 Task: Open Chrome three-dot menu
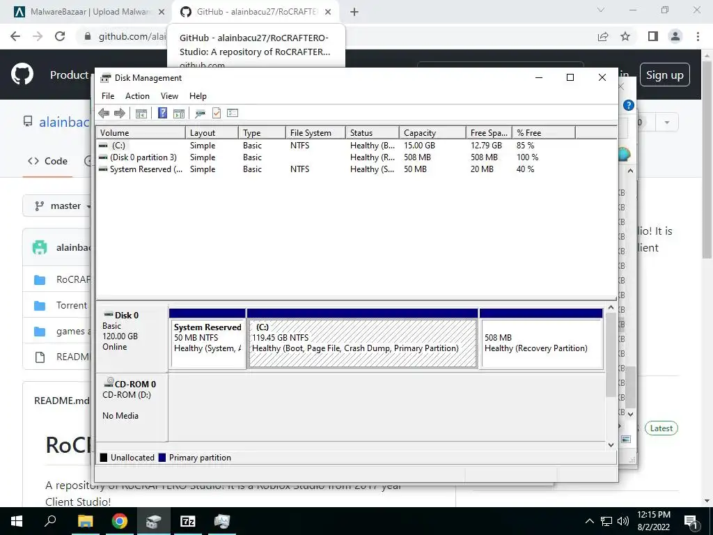point(698,36)
